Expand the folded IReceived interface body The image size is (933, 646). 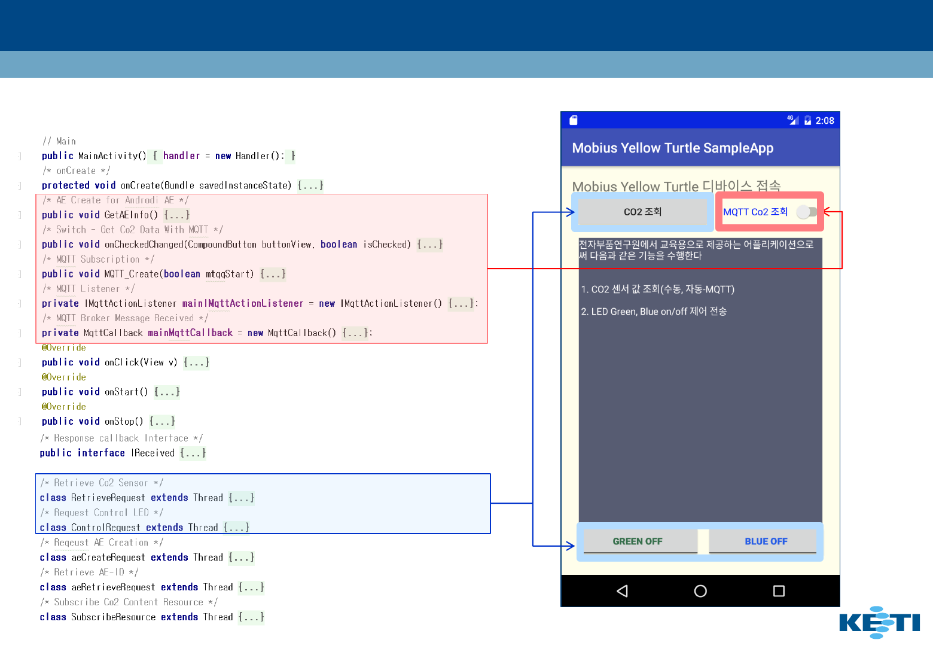pyautogui.click(x=193, y=453)
